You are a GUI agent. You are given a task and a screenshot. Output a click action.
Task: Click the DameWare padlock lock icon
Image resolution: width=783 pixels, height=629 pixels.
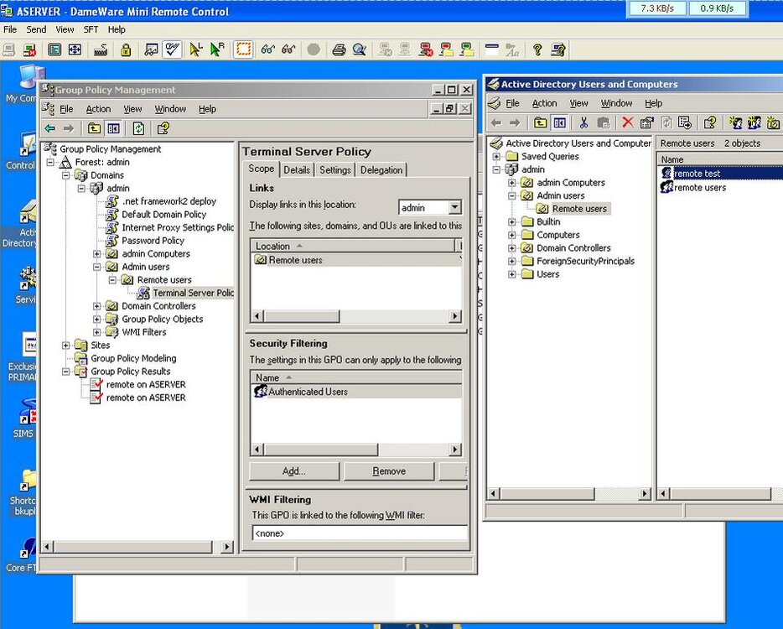coord(126,50)
